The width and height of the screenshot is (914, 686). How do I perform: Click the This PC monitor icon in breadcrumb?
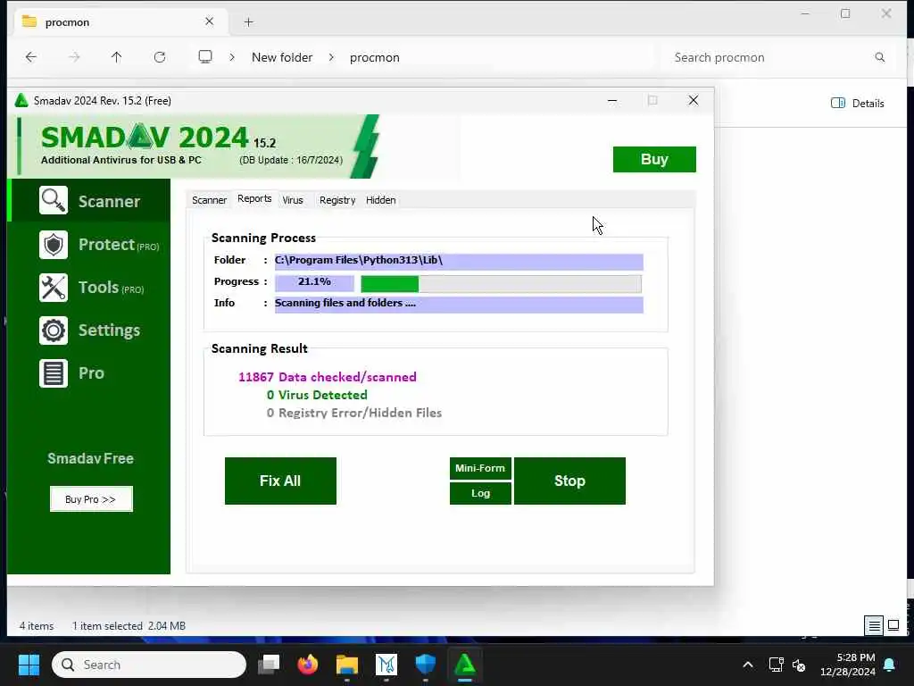tap(205, 57)
